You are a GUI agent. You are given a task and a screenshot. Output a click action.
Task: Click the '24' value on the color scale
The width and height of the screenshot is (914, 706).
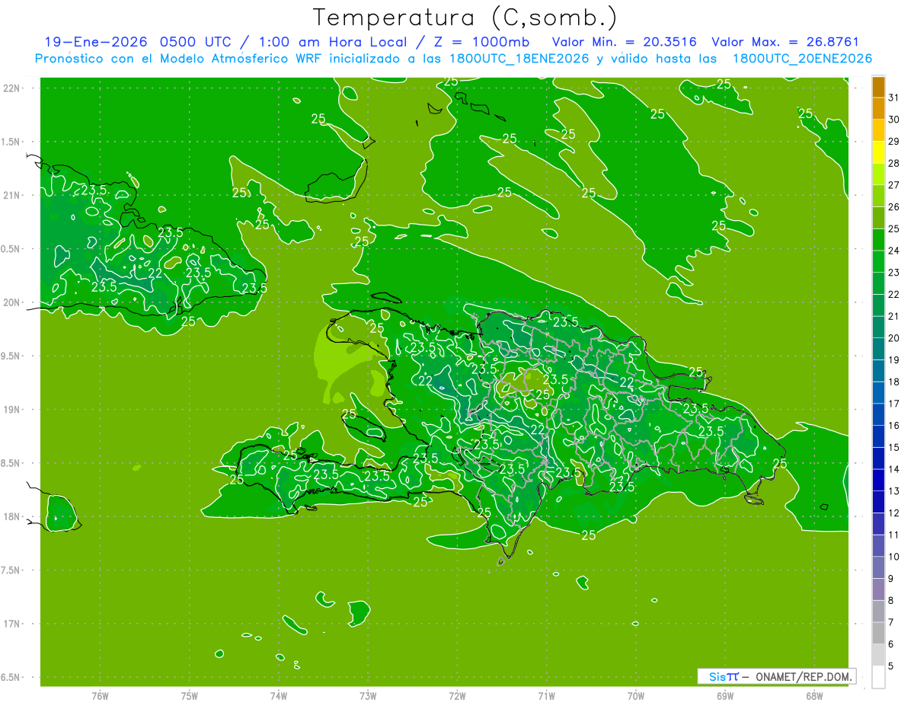pos(894,251)
